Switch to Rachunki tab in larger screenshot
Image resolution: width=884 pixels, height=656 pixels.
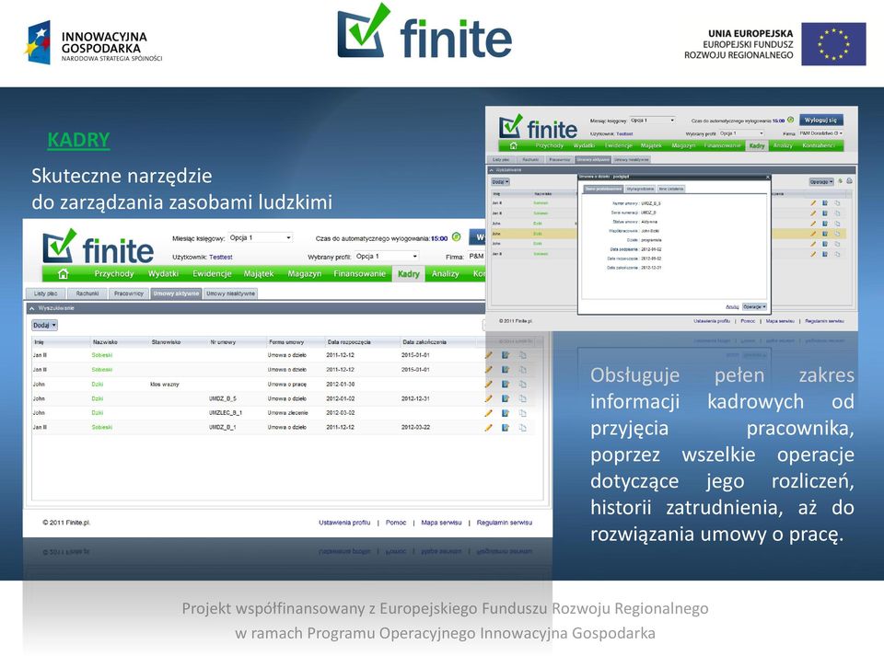87,293
